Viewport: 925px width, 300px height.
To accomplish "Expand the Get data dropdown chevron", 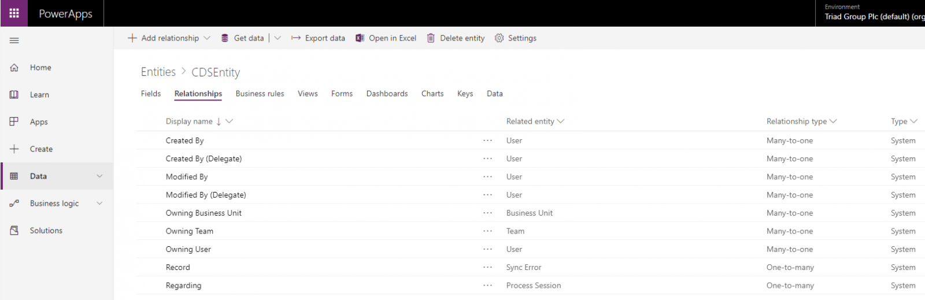I will pos(277,38).
